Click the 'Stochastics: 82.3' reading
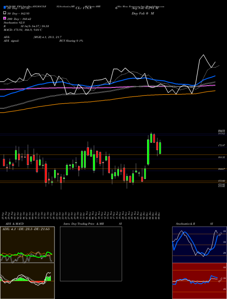227x299 pixels. pyautogui.click(x=14, y=23)
